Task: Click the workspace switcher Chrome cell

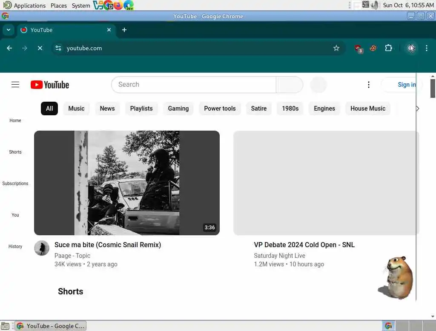Action: [x=388, y=326]
